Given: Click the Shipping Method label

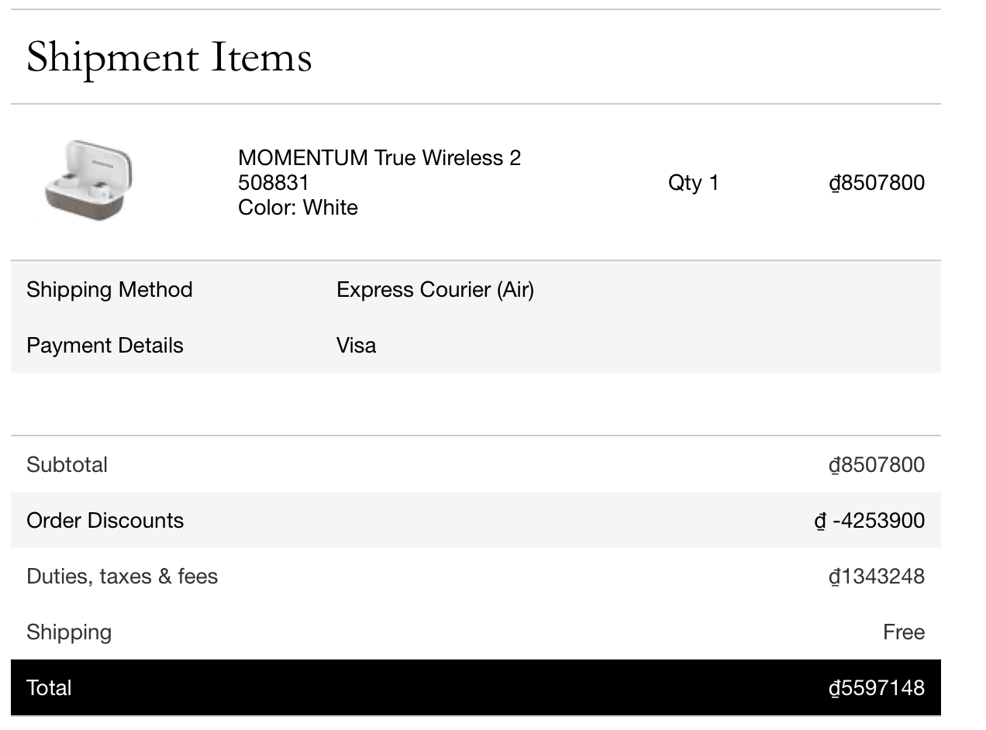Looking at the screenshot, I should click(x=109, y=290).
